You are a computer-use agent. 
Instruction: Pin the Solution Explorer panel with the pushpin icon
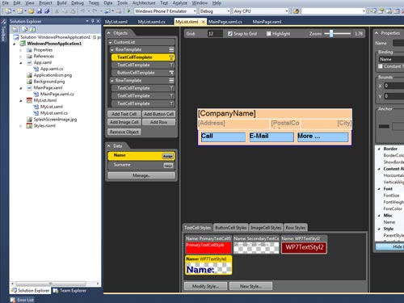click(93, 21)
